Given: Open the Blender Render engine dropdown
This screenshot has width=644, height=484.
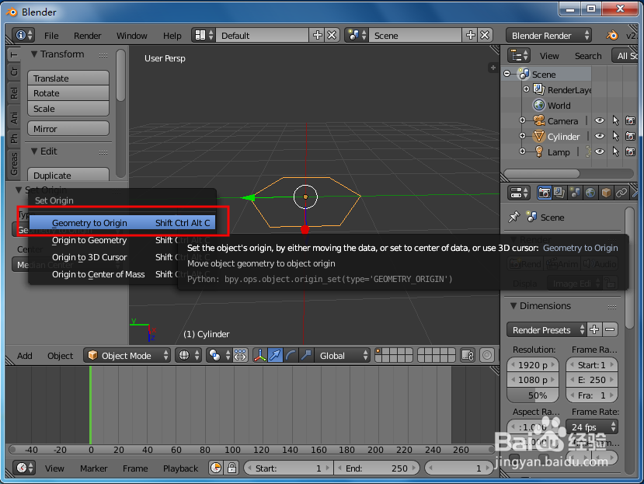Looking at the screenshot, I should [x=548, y=35].
